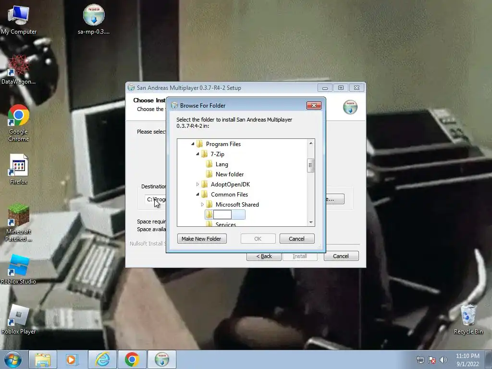
Task: Click the destination folder path field
Action: coord(155,199)
